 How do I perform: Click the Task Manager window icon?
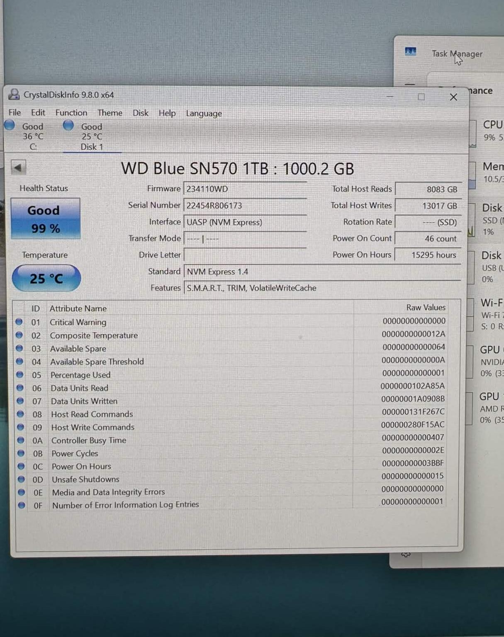410,51
